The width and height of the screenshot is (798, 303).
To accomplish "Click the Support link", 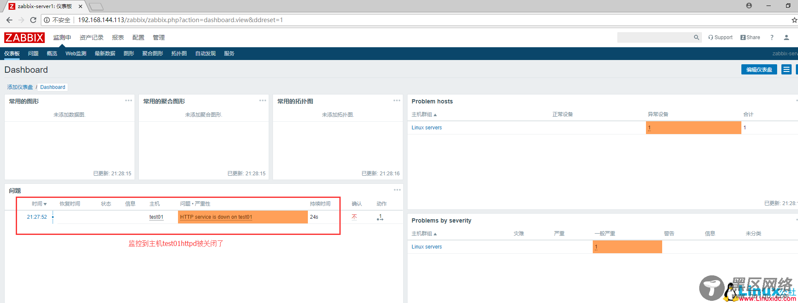I will pyautogui.click(x=720, y=37).
